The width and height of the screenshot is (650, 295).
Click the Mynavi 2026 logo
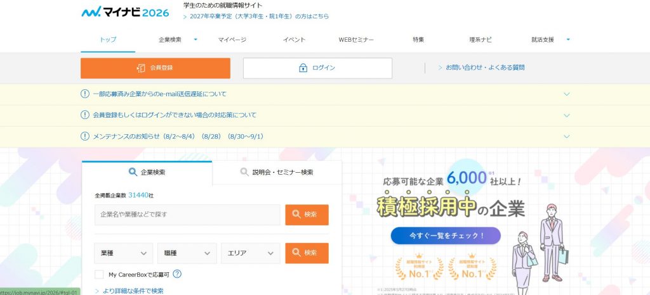coord(124,12)
